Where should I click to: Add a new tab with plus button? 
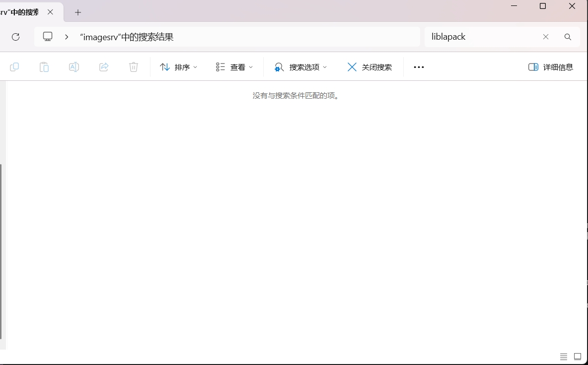tap(77, 12)
